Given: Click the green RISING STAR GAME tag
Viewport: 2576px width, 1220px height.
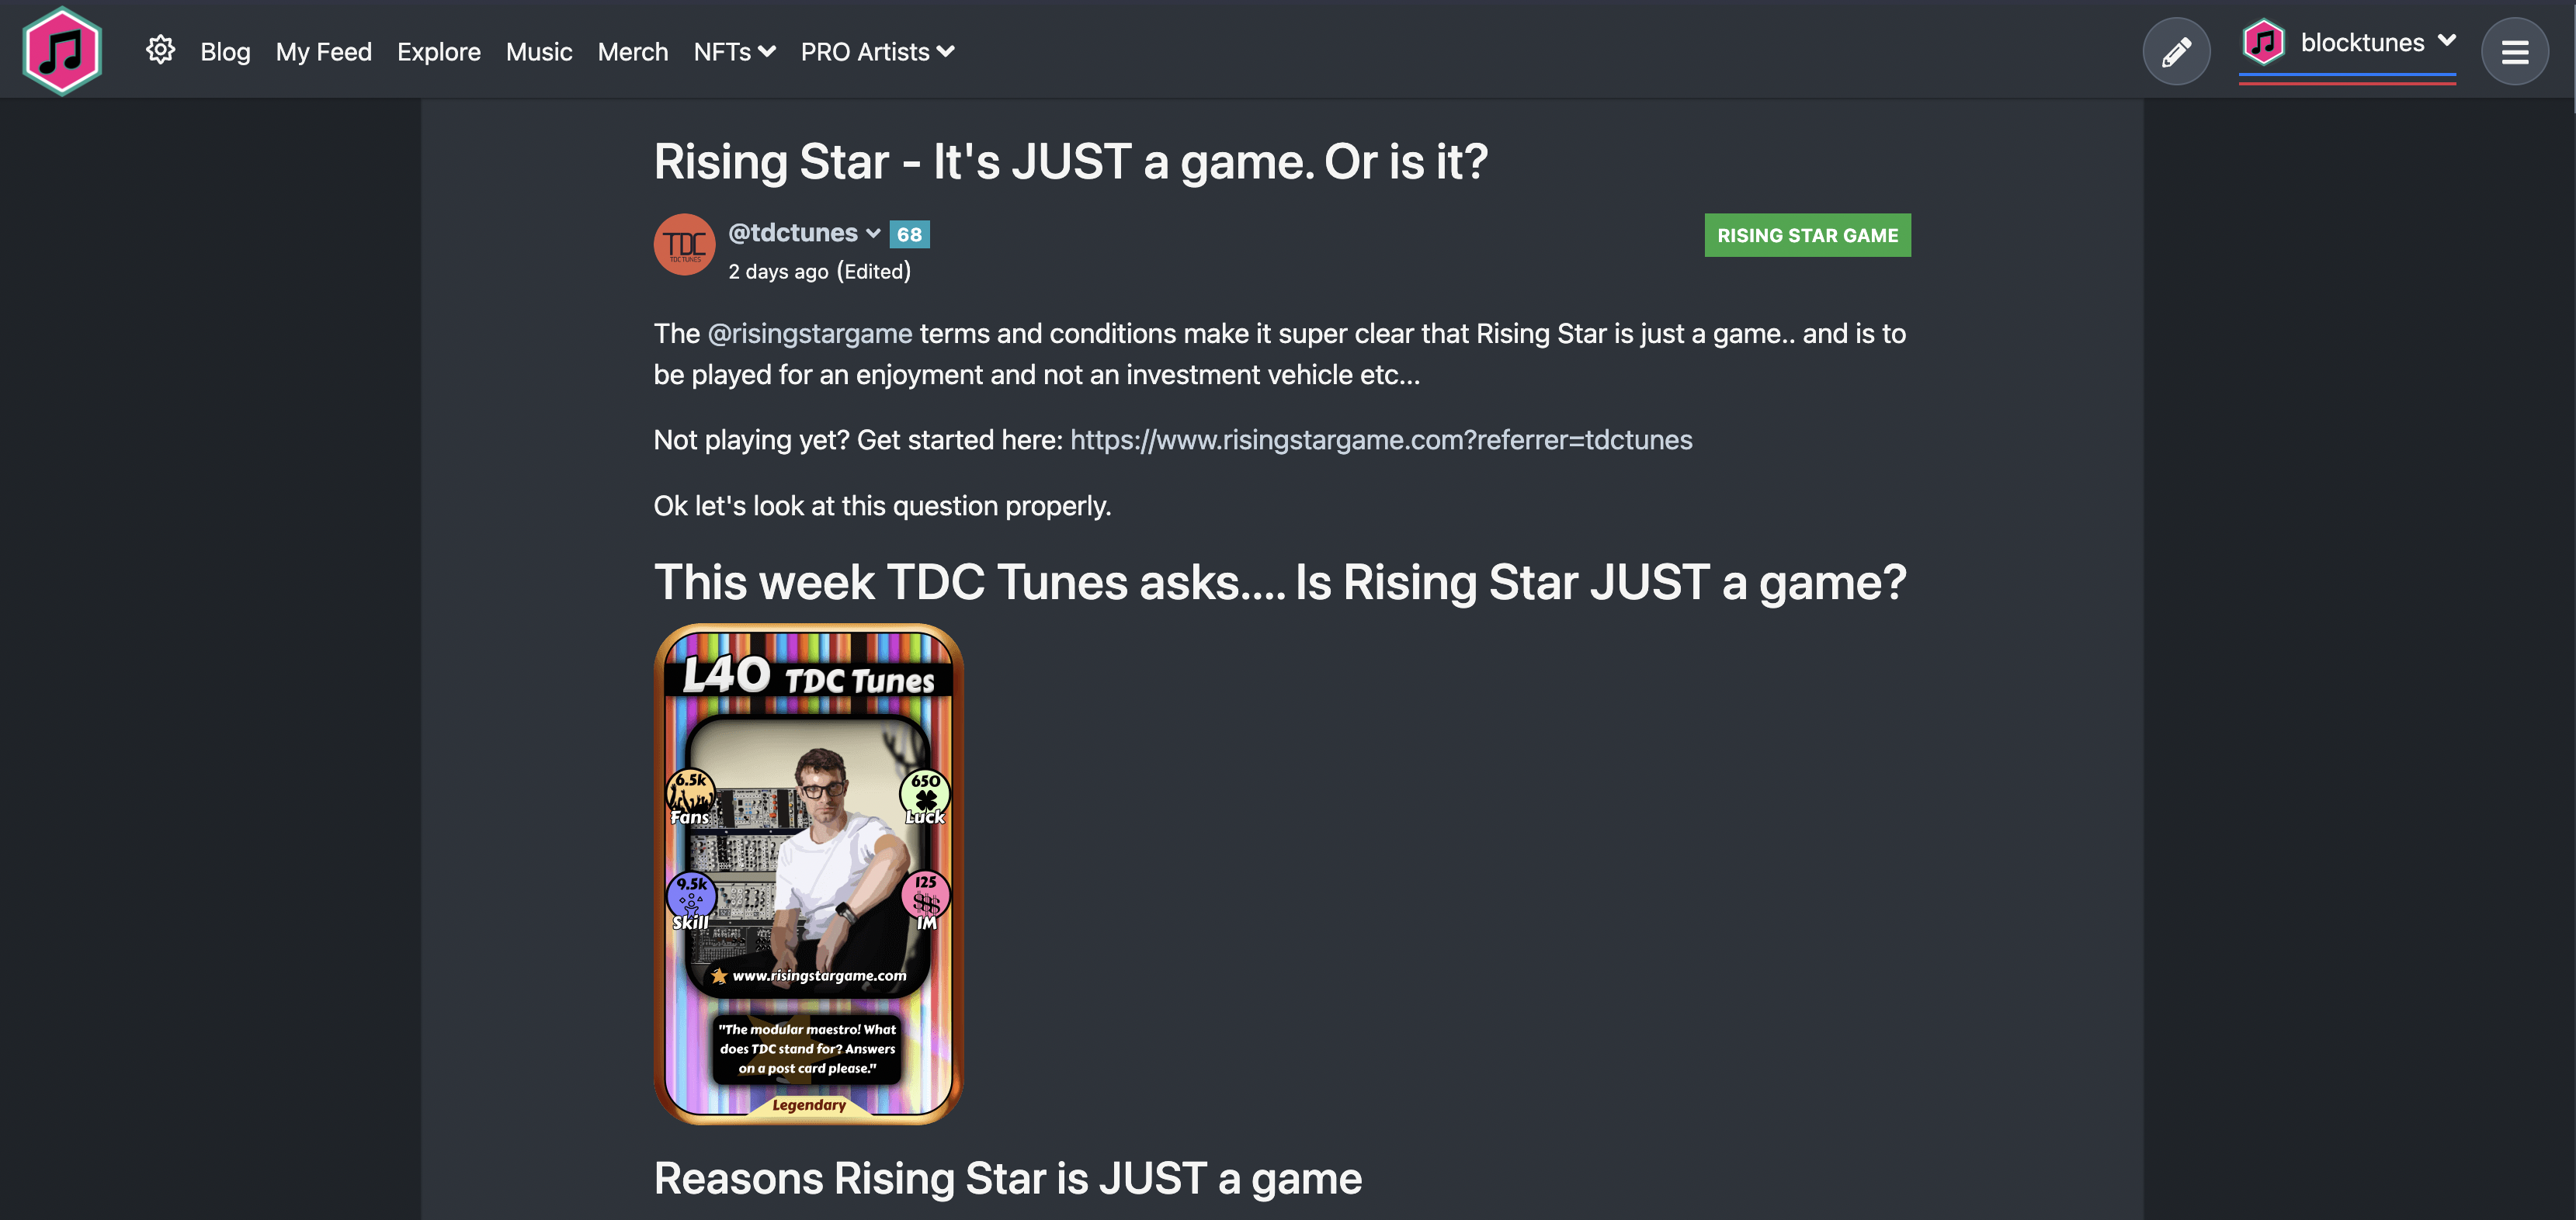Looking at the screenshot, I should point(1807,235).
